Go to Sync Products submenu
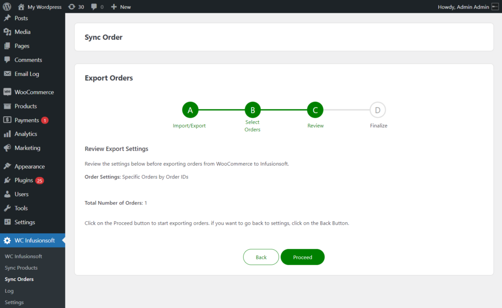 (21, 268)
